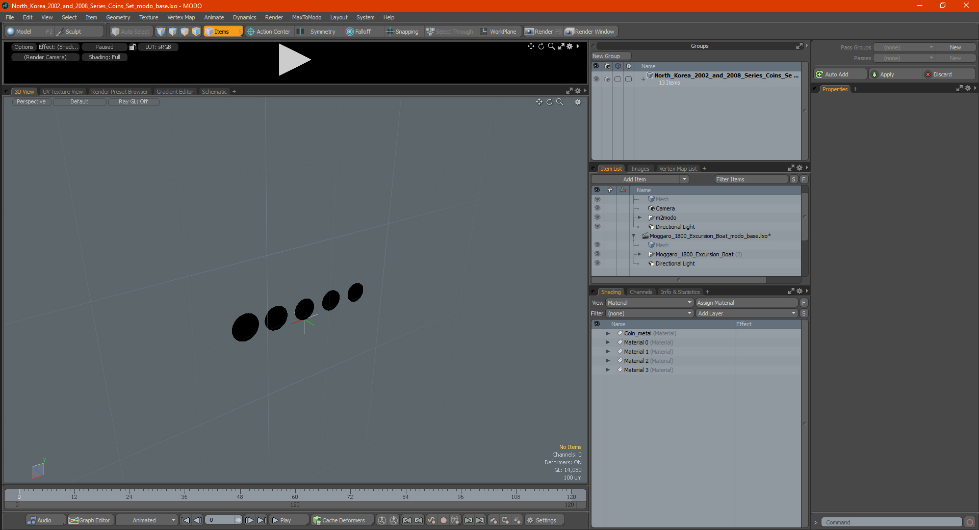Click the LUT: sRGB button
The height and width of the screenshot is (530, 979).
(x=158, y=47)
